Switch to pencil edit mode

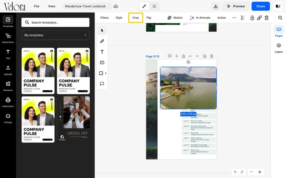coord(144,6)
